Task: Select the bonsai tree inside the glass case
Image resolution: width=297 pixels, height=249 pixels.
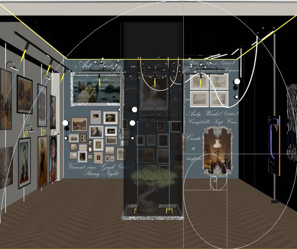Action: click(x=153, y=189)
